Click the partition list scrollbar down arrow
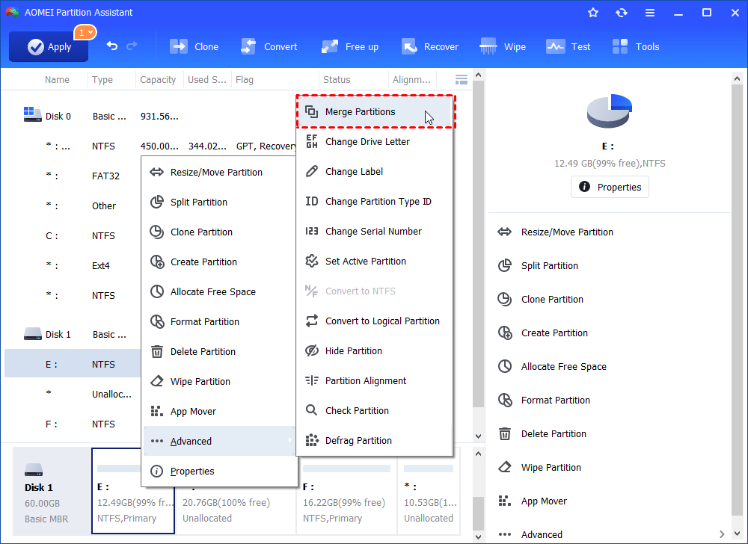The image size is (748, 544). (x=478, y=436)
